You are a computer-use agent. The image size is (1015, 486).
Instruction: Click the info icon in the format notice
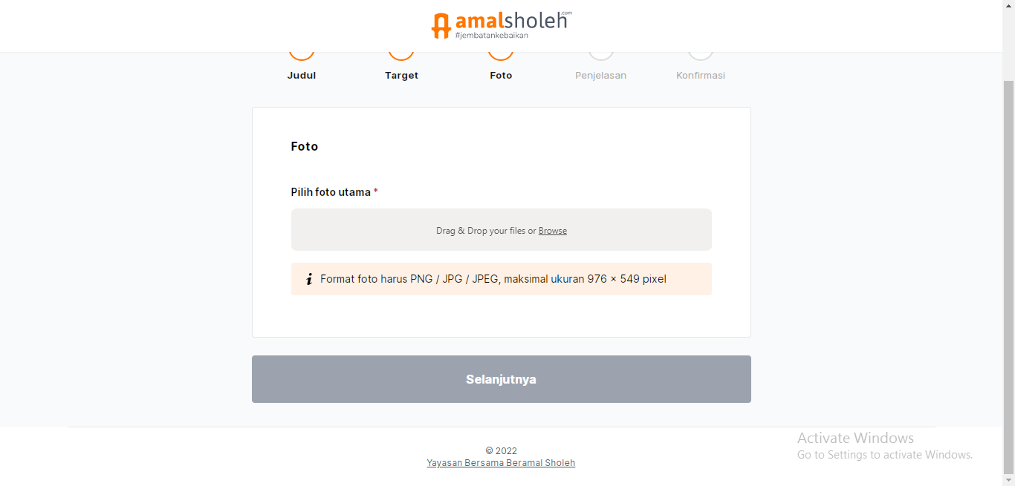pyautogui.click(x=309, y=279)
